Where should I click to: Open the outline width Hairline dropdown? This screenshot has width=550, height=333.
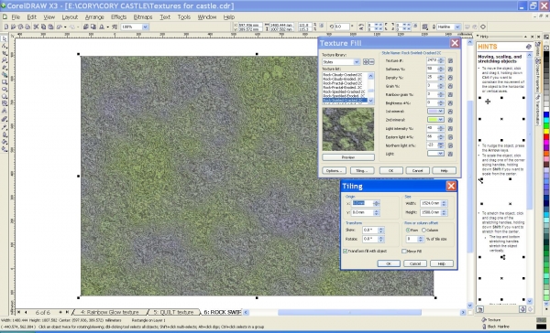pos(457,27)
